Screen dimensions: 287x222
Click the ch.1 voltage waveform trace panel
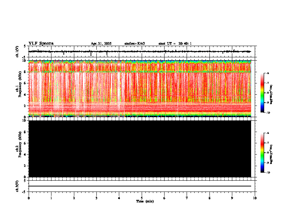[142, 52]
